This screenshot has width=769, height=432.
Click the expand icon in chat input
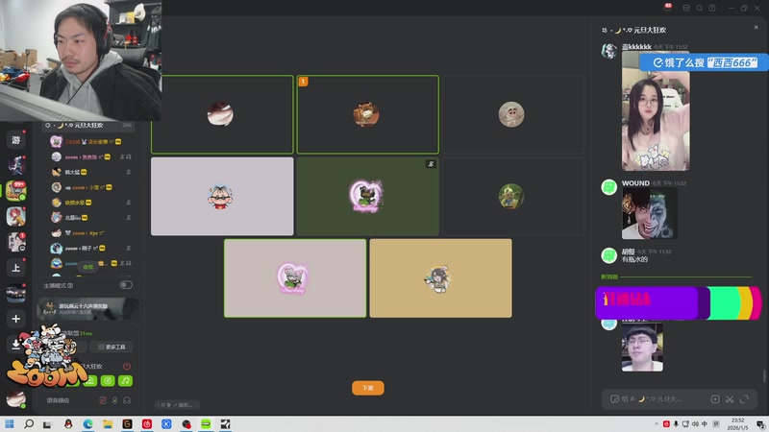(x=744, y=399)
